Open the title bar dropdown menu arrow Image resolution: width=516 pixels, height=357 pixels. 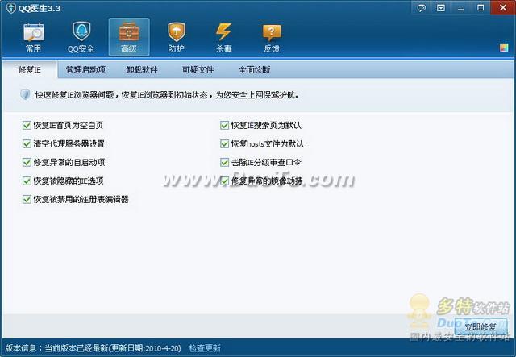point(443,8)
